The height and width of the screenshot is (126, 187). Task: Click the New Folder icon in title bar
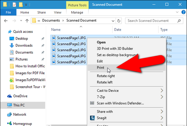21,5
